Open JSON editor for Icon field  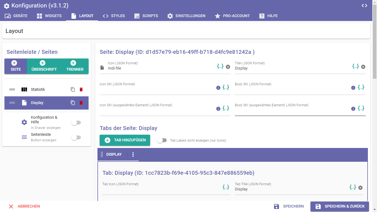click(x=220, y=66)
